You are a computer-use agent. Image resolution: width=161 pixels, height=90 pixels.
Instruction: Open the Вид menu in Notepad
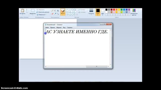pyautogui.click(x=64, y=27)
